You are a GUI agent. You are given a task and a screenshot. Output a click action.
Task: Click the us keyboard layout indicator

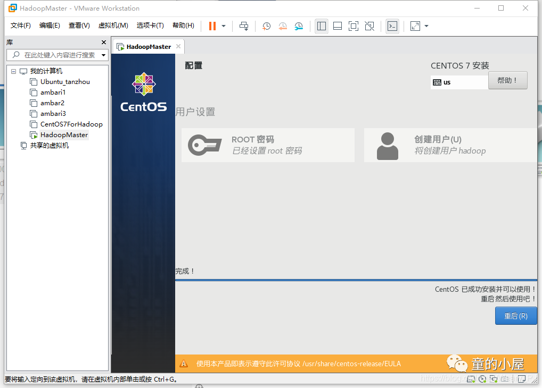point(459,82)
